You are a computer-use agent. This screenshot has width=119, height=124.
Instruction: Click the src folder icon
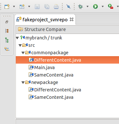click(x=25, y=45)
